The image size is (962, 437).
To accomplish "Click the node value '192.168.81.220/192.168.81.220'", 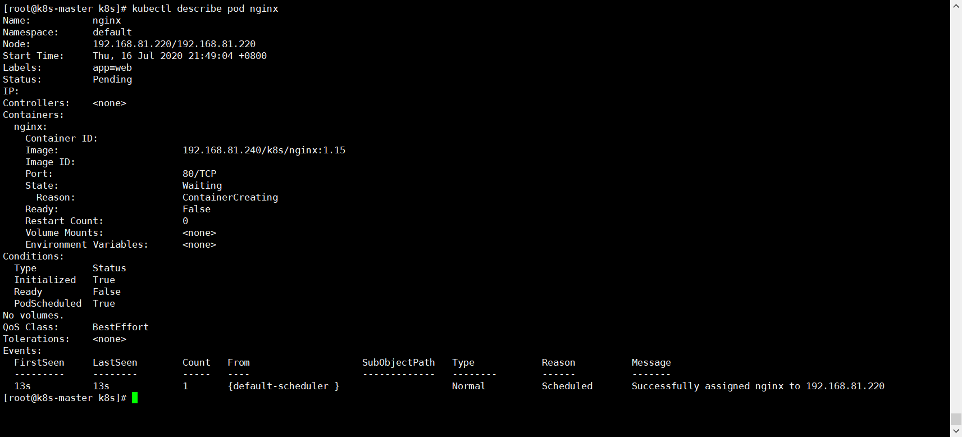I will click(x=174, y=44).
